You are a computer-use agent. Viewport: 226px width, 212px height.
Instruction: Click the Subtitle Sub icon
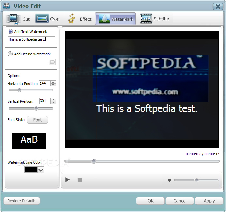click(146, 19)
